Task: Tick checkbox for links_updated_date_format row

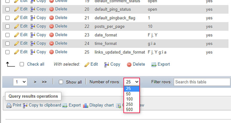Action: (x=7, y=52)
